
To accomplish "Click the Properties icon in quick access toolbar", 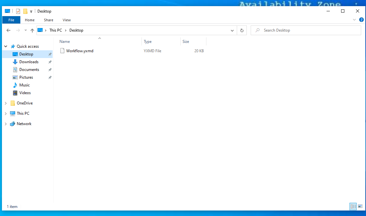I will tap(18, 11).
